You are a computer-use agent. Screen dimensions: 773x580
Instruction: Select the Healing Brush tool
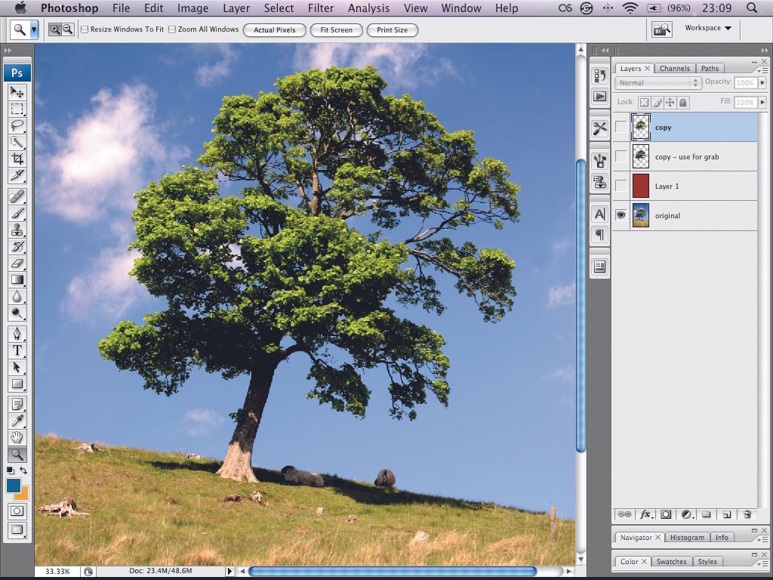click(x=17, y=197)
